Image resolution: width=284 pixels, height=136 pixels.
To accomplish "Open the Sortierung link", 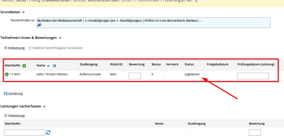I will click(16, 93).
